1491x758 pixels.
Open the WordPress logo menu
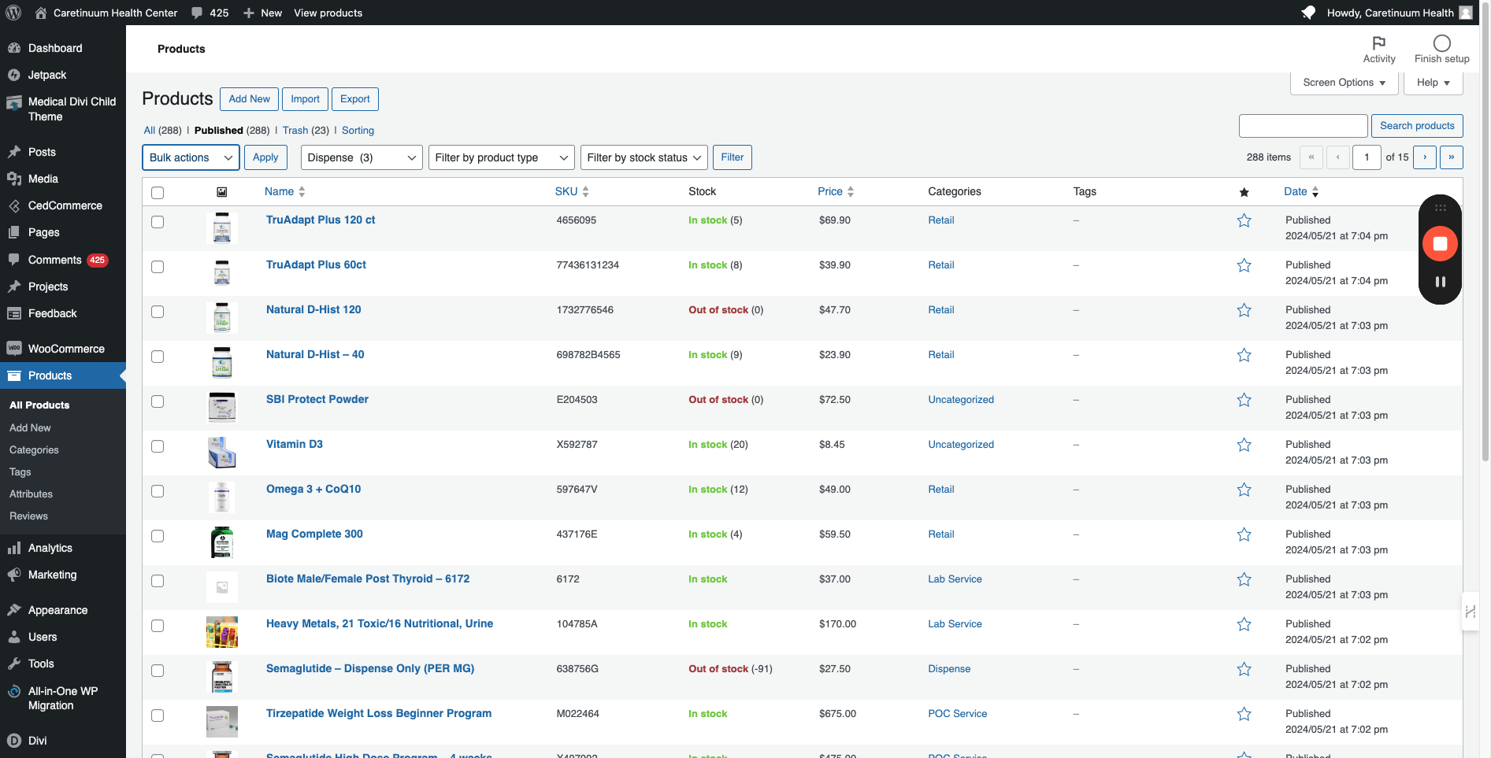[x=13, y=13]
